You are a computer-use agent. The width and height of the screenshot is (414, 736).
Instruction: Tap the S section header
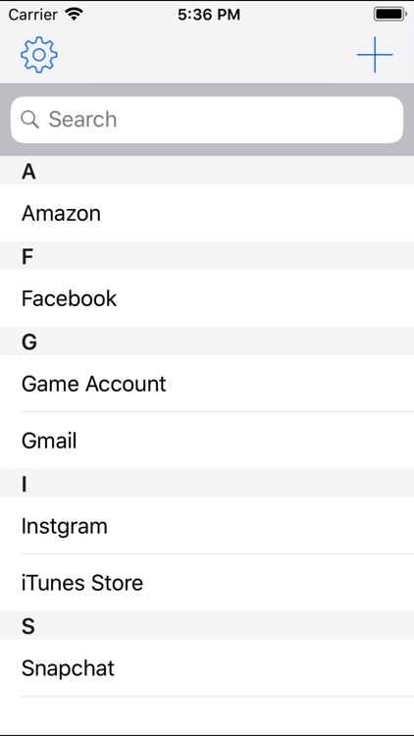tap(207, 626)
